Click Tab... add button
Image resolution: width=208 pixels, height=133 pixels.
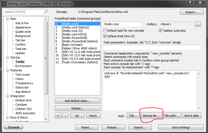point(133,116)
